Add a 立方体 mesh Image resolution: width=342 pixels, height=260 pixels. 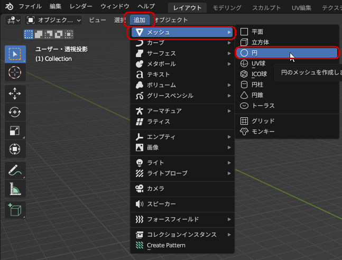click(287, 42)
